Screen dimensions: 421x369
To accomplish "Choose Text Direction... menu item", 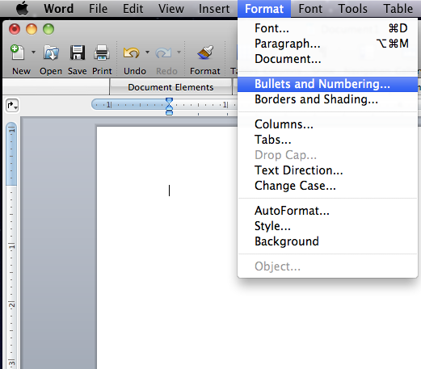I will pyautogui.click(x=327, y=170).
